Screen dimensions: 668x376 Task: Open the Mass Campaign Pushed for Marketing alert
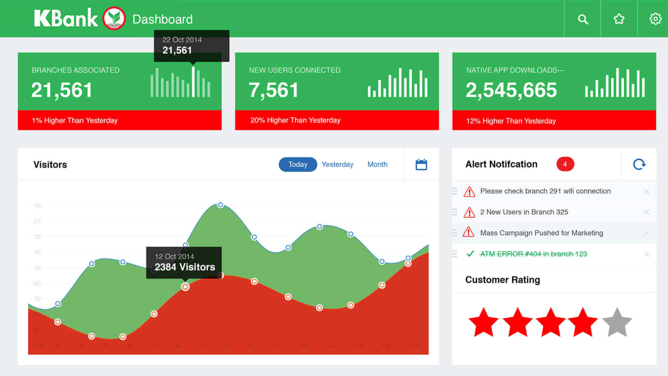tap(541, 233)
